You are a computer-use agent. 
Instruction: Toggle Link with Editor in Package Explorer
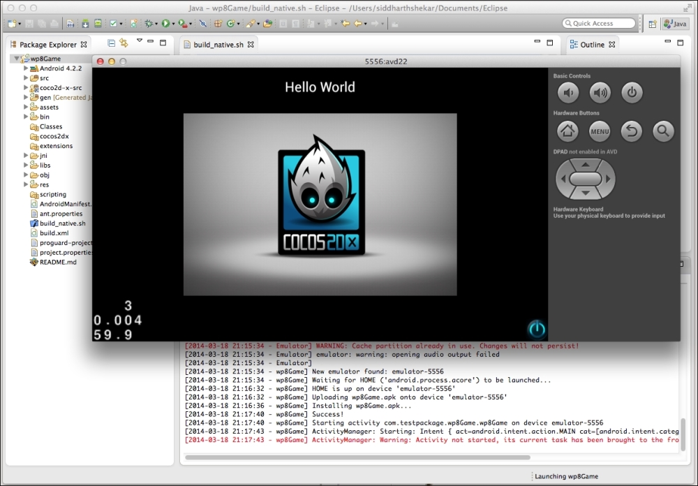point(124,43)
